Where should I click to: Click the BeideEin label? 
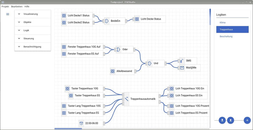pos(115,21)
